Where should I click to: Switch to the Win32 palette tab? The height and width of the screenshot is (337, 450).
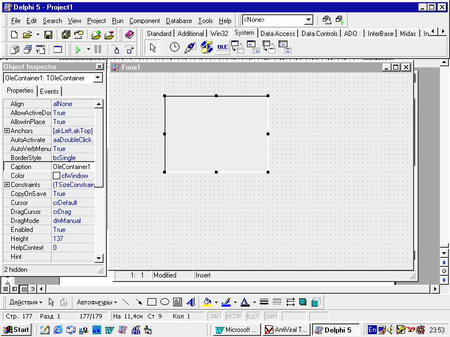219,34
